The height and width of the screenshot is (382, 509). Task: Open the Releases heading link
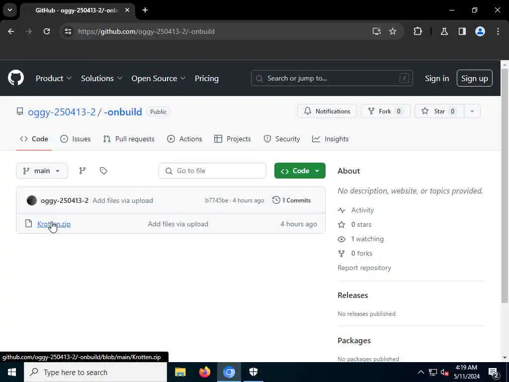353,295
